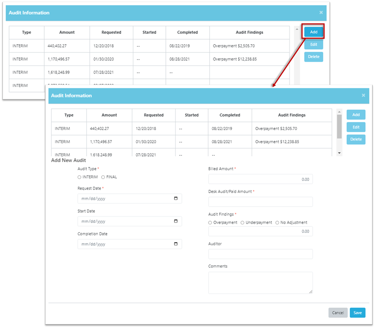Close the background Audit Information dialog

click(x=321, y=13)
